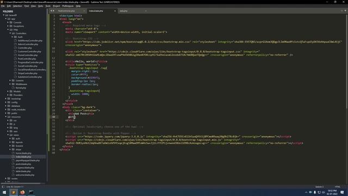
Task: Open home.blade.php in sidebar
Action: pyautogui.click(x=23, y=153)
